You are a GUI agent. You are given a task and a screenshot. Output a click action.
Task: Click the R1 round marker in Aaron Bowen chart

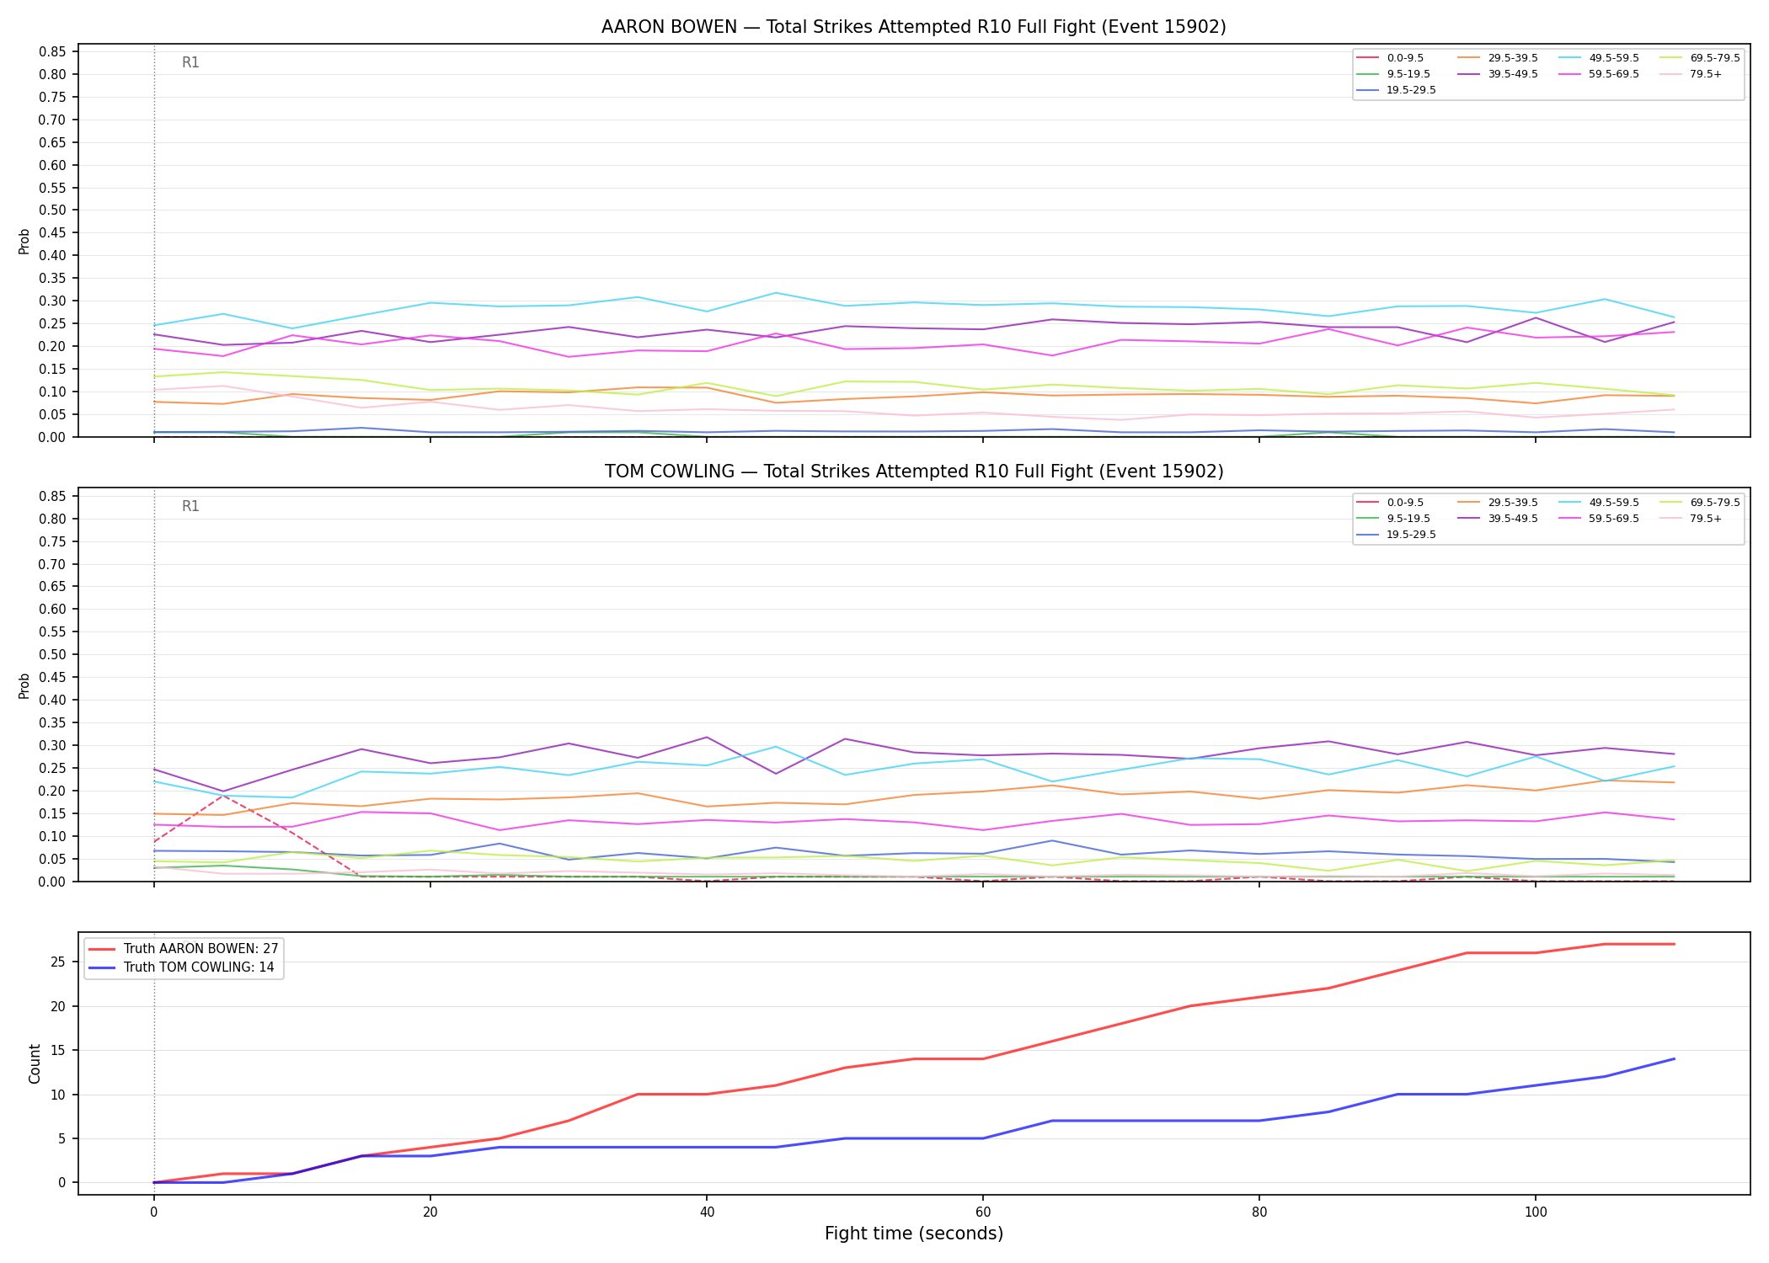tap(191, 62)
